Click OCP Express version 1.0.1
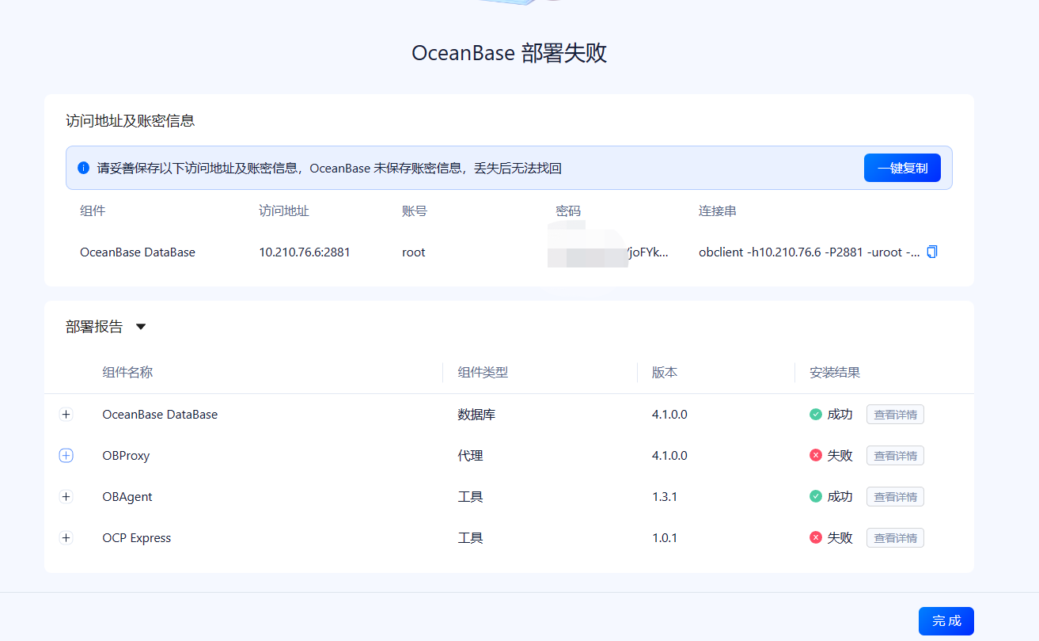The image size is (1039, 641). (665, 538)
